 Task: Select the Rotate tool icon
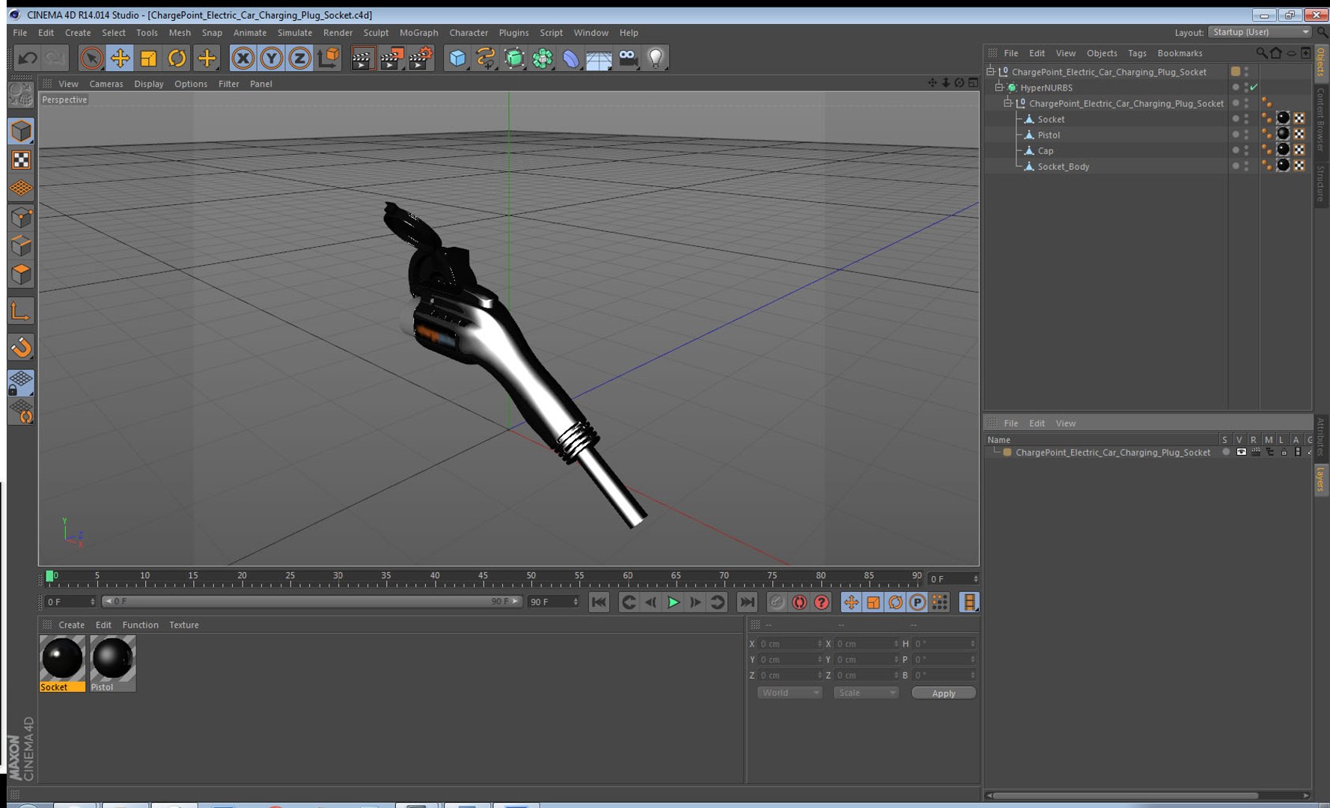[x=177, y=58]
